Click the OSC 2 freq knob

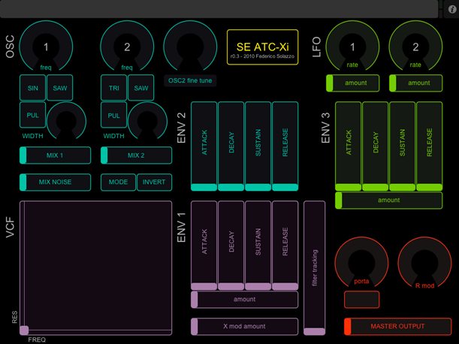click(127, 47)
